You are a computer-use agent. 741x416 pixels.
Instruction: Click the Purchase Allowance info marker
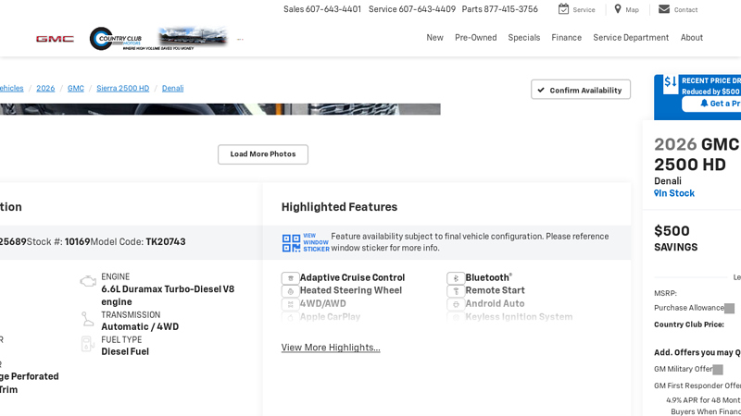pyautogui.click(x=730, y=309)
